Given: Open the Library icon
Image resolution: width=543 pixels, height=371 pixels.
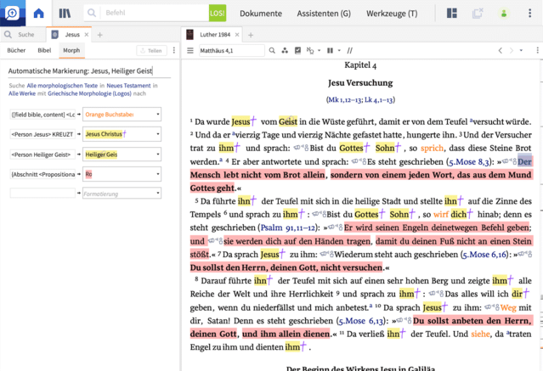Looking at the screenshot, I should [65, 14].
